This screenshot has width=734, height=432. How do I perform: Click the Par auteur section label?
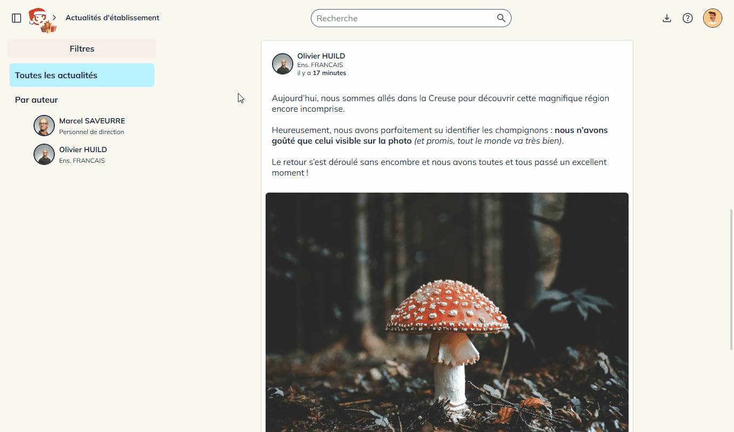36,100
